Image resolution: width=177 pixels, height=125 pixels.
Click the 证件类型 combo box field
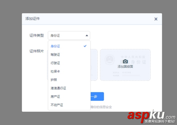[x=69, y=35]
